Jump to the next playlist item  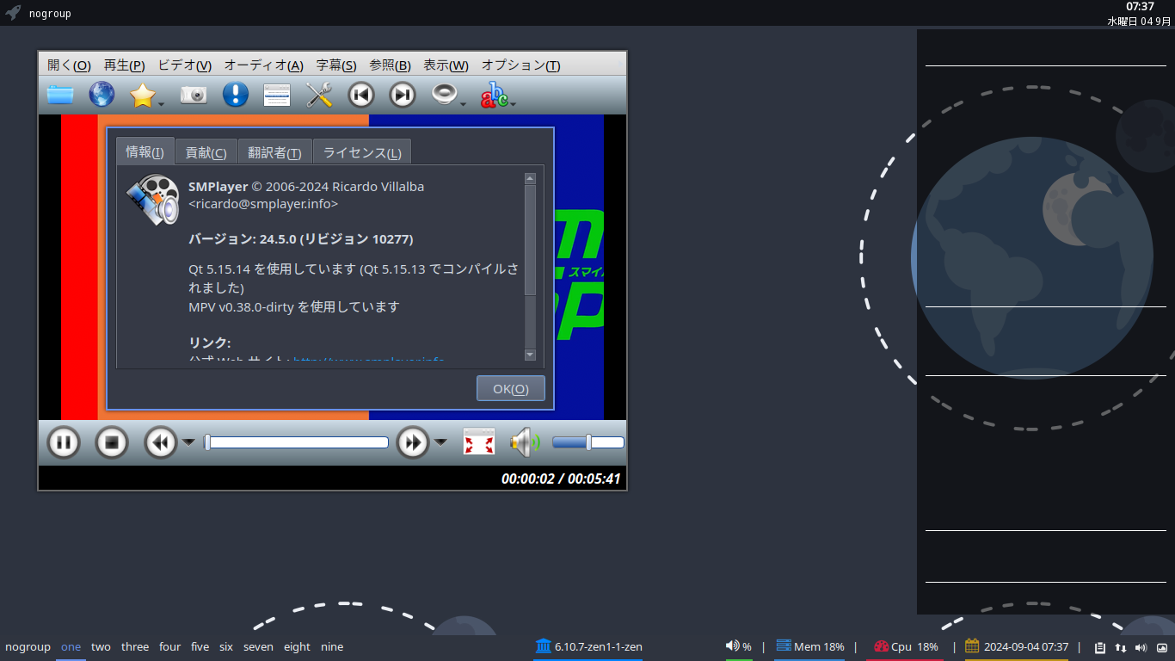(403, 95)
